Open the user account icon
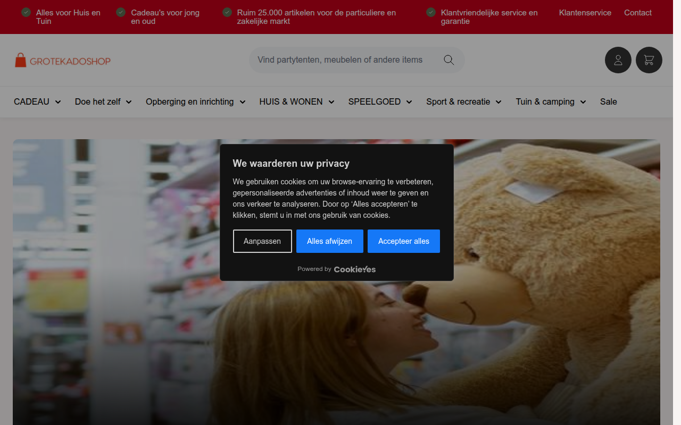This screenshot has width=681, height=425. [x=618, y=60]
